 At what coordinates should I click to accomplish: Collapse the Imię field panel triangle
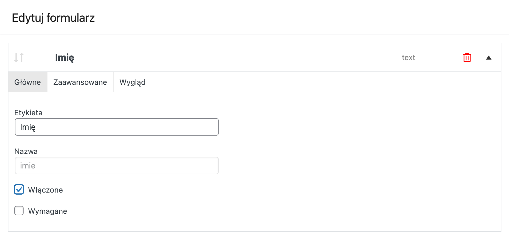pyautogui.click(x=489, y=58)
